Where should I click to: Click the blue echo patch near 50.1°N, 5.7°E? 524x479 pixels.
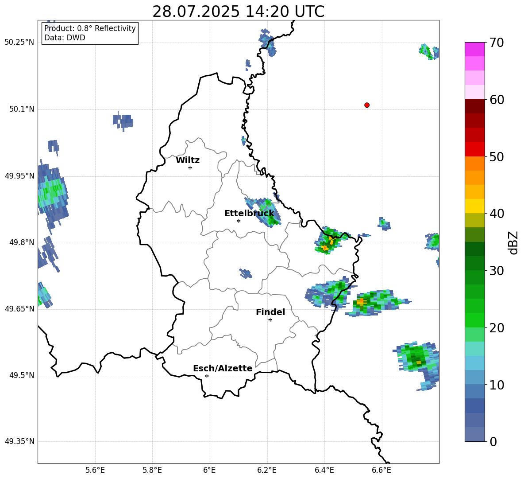pyautogui.click(x=123, y=122)
